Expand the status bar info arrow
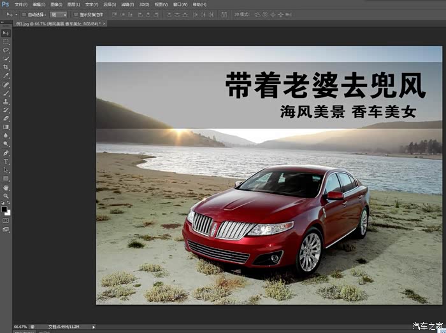Viewport: 446px width, 333px height. [x=94, y=327]
